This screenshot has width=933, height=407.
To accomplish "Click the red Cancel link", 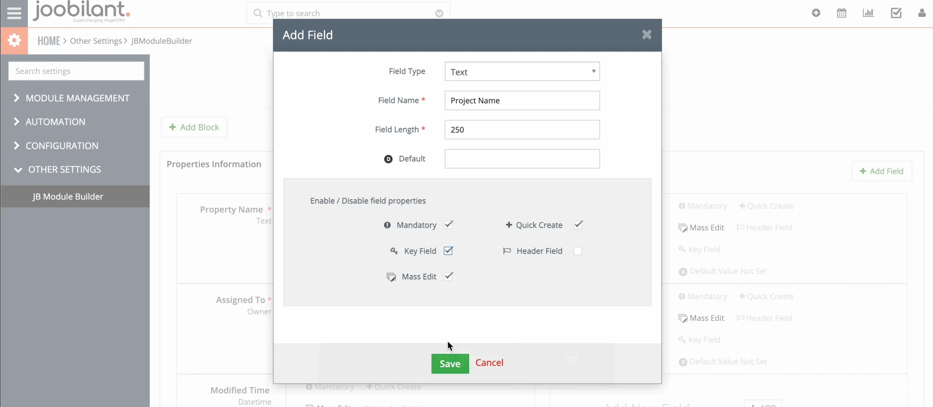I will [x=489, y=363].
